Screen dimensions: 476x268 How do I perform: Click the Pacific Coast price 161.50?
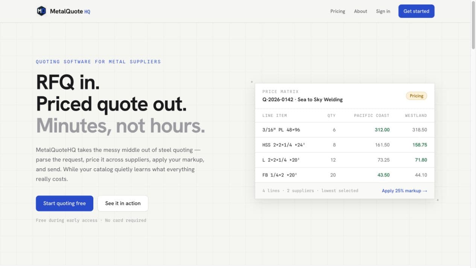tap(382, 145)
